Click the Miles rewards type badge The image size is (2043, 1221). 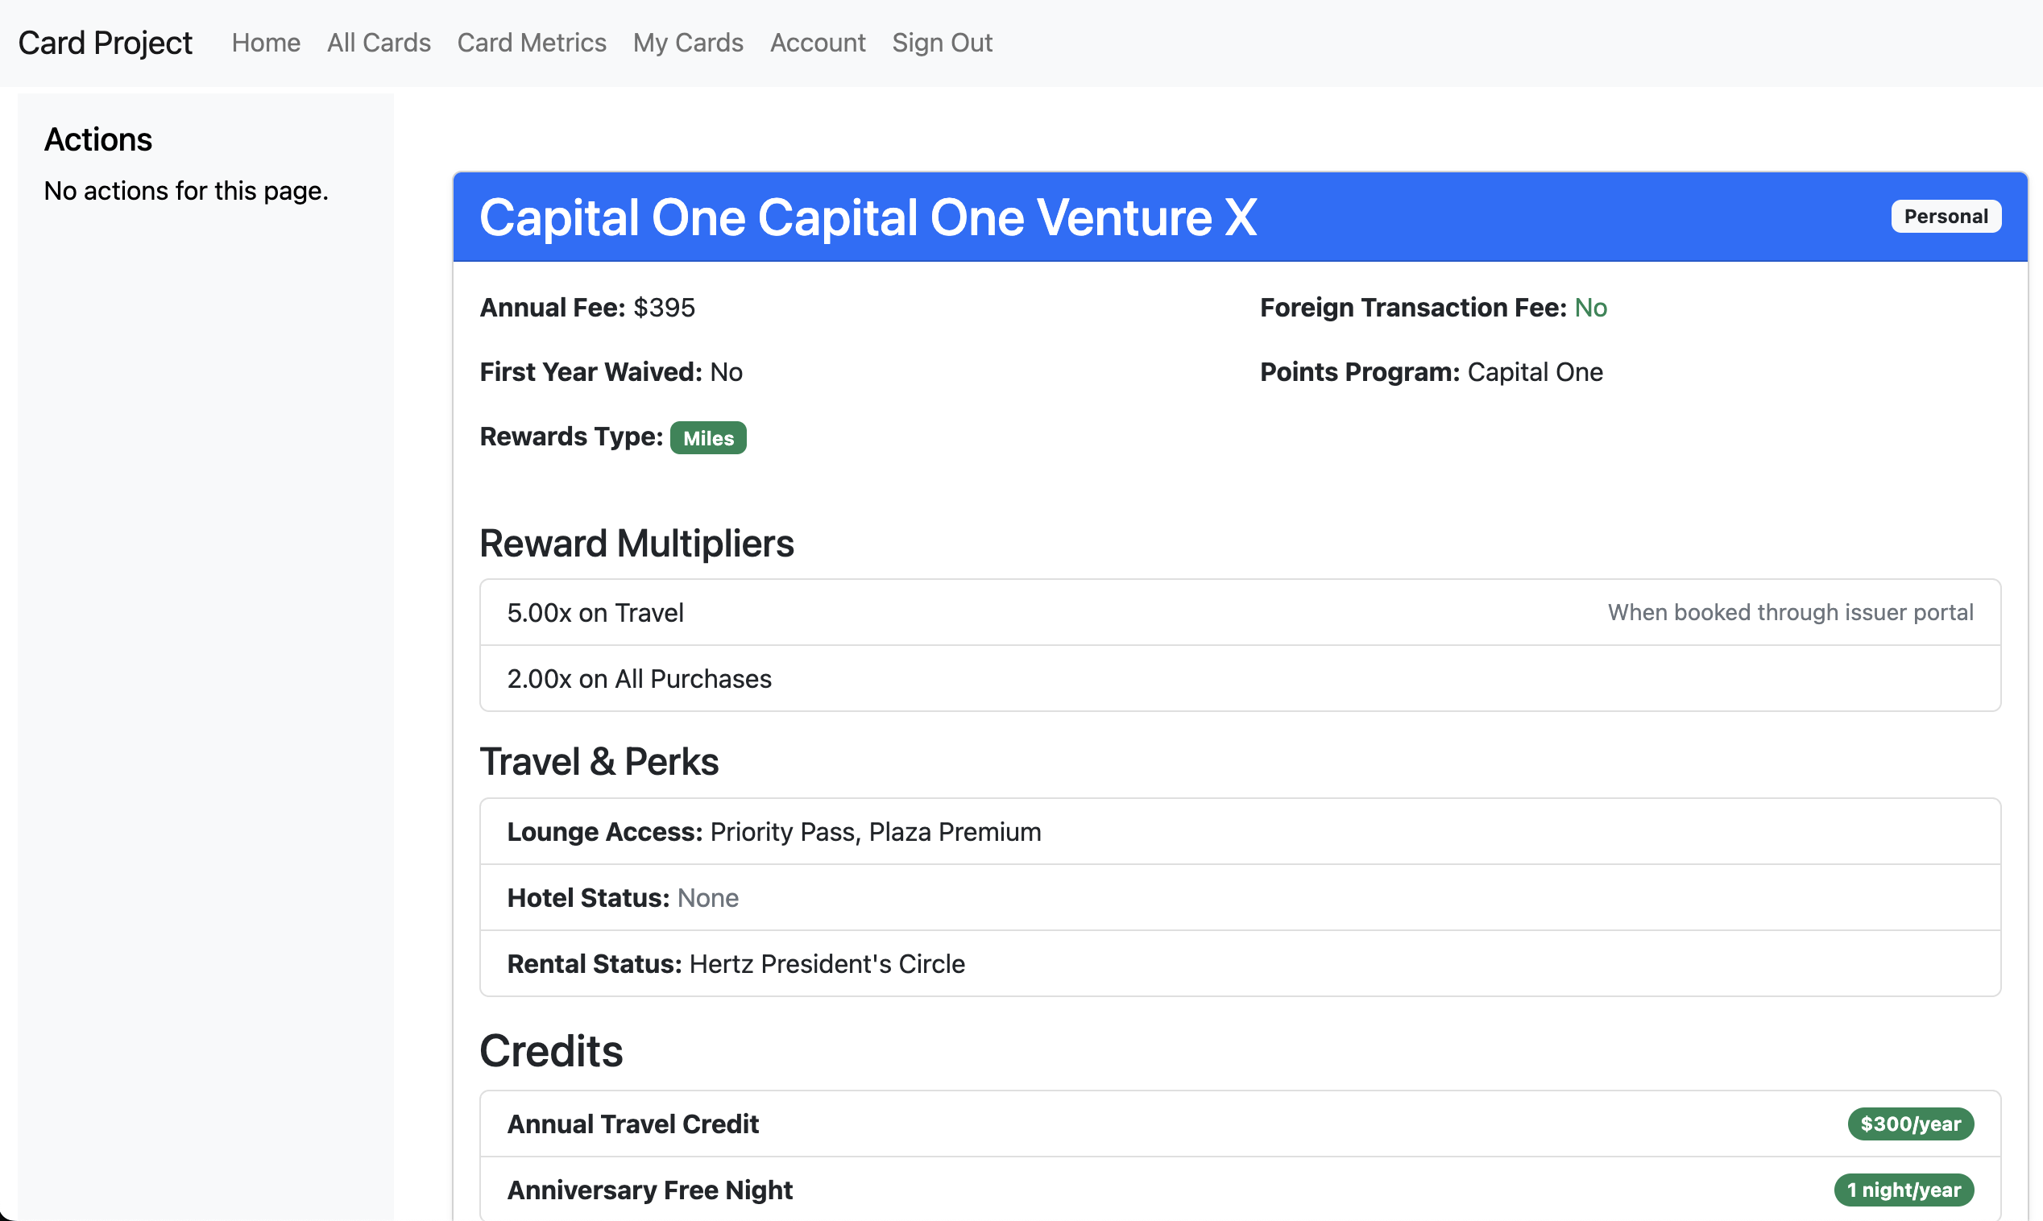[707, 437]
